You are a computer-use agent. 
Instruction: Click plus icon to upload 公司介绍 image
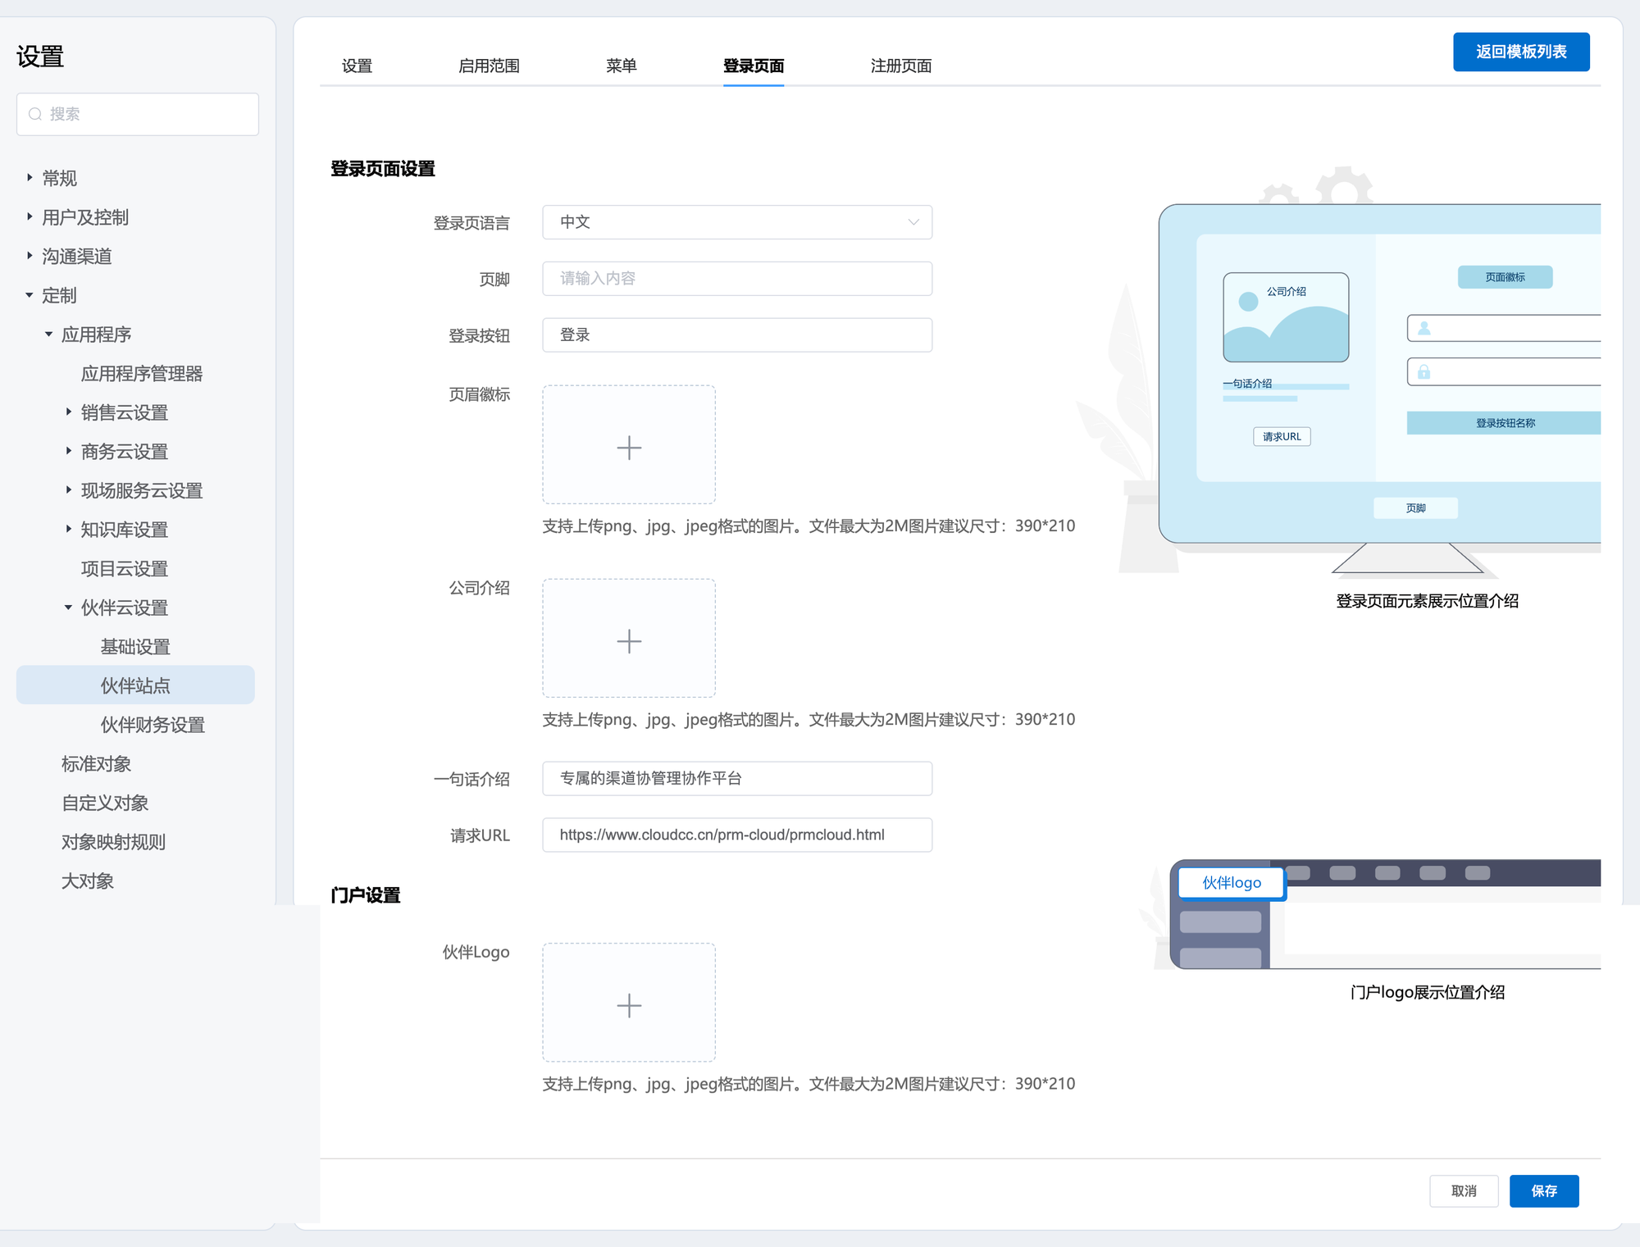[629, 640]
